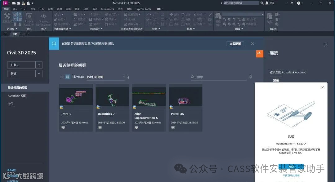335x182 pixels.
Task: Click 不再显示此消息 link in welcome popup
Action: coord(291,175)
